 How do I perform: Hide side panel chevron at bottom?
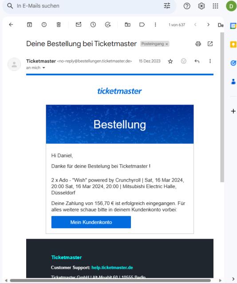click(233, 279)
